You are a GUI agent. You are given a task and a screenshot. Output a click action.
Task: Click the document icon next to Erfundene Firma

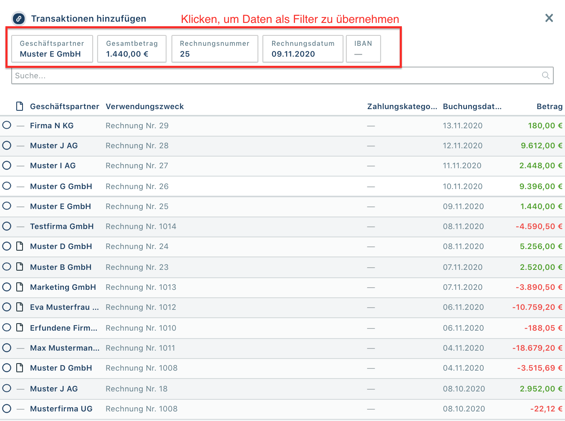[x=20, y=327]
